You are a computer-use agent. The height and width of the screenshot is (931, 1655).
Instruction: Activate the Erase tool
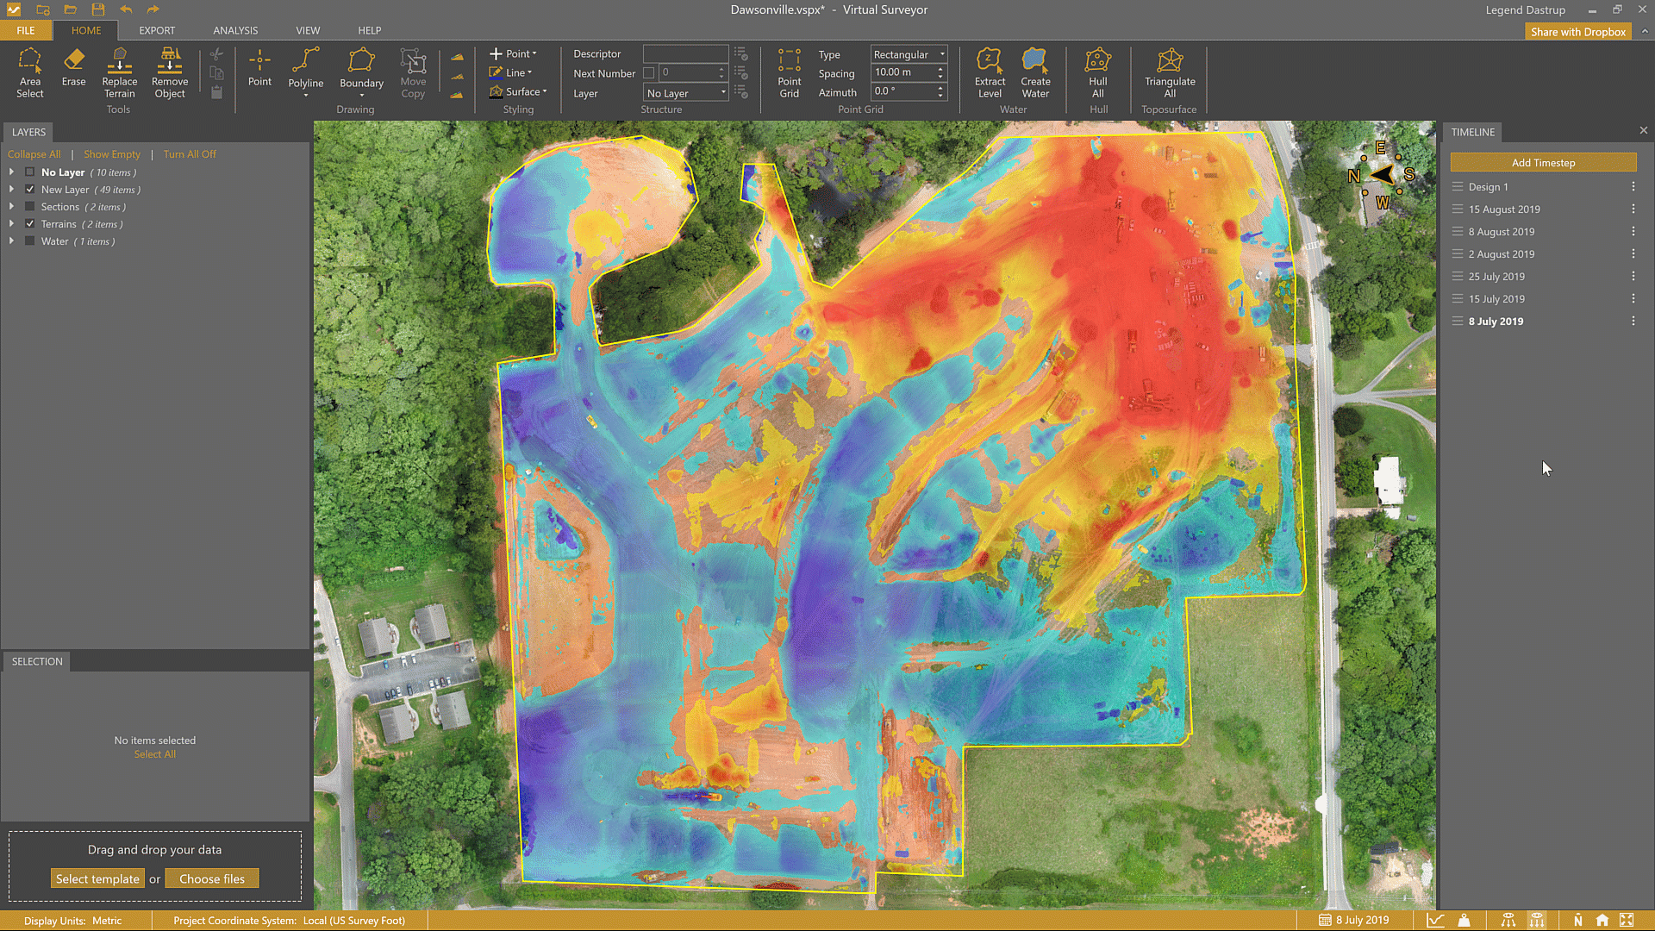coord(73,67)
